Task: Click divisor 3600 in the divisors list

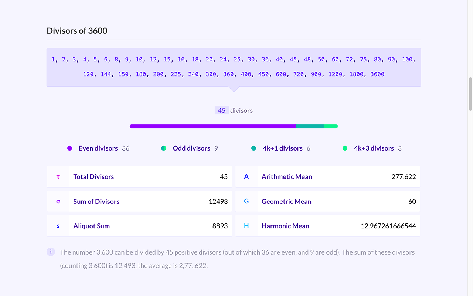Action: 377,74
